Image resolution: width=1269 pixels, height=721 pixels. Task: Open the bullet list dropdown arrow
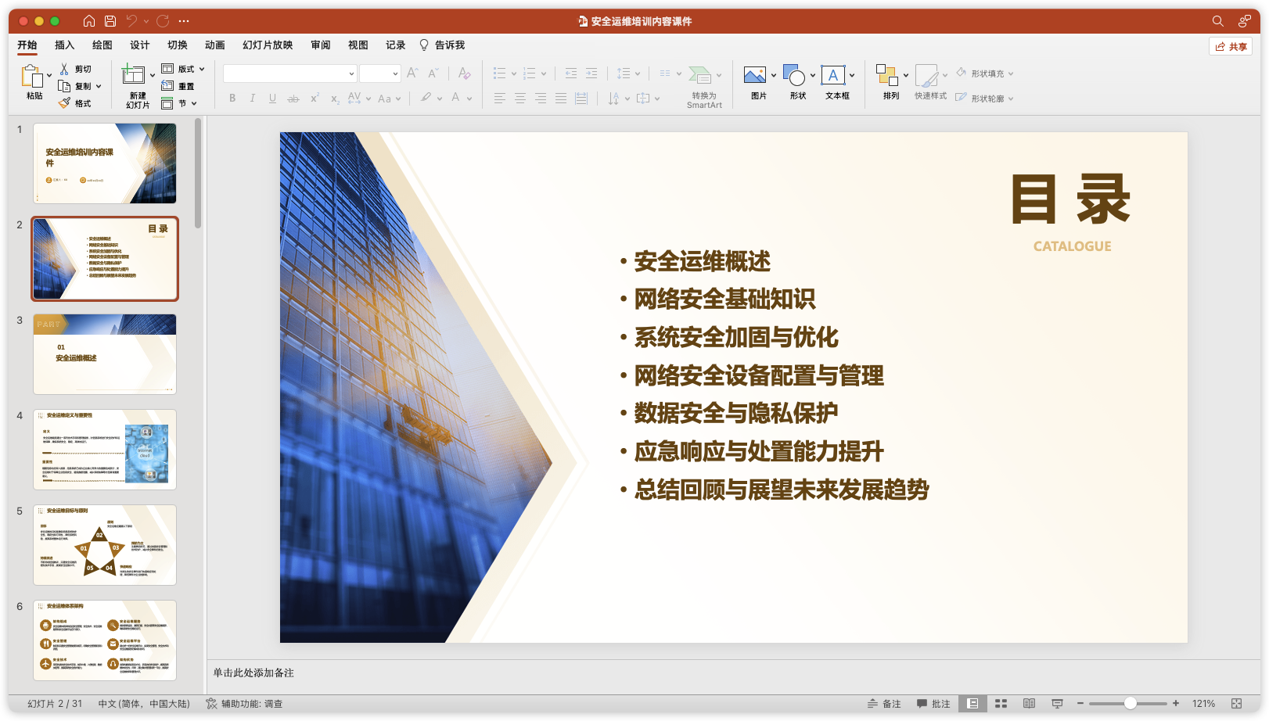pos(514,73)
